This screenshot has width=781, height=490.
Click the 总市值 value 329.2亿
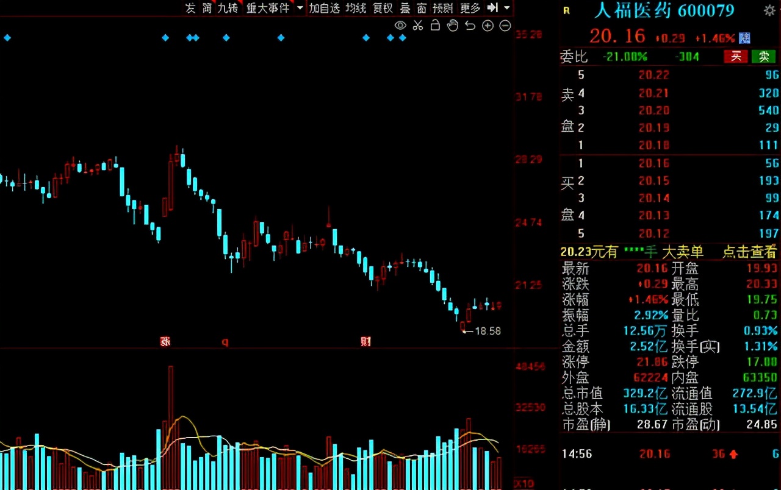coord(646,394)
